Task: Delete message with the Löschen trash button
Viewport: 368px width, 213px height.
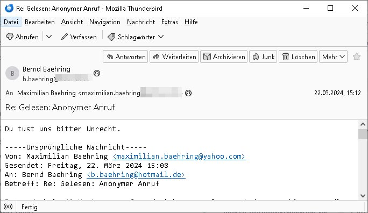Action: coord(298,56)
